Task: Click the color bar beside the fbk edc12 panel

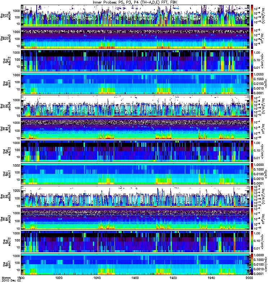Action: pyautogui.click(x=252, y=241)
